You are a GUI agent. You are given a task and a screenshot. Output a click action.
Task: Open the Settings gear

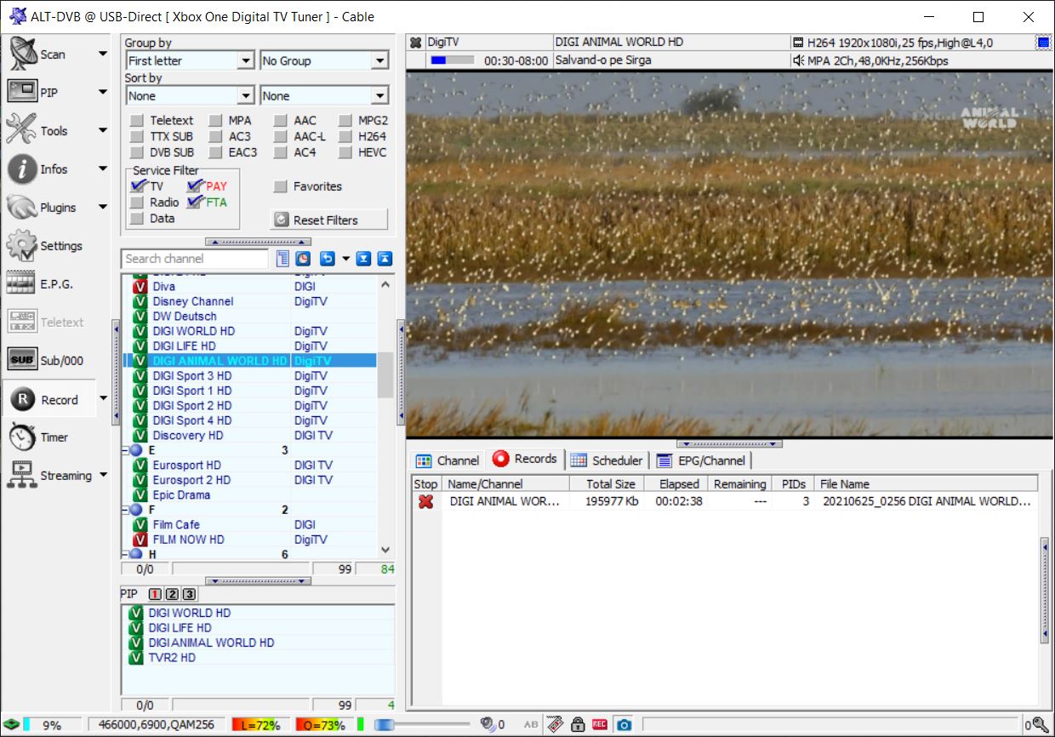[x=22, y=245]
